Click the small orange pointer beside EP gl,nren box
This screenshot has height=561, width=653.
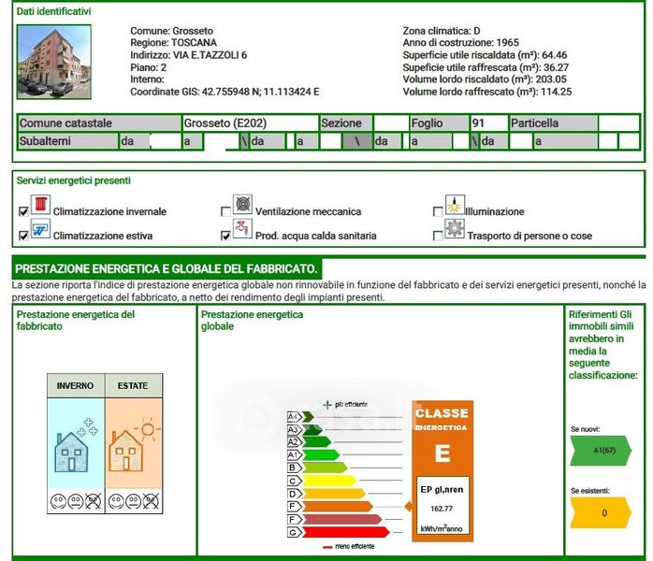coord(409,507)
